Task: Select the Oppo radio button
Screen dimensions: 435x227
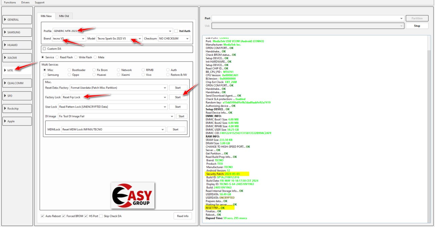Action: (69, 75)
